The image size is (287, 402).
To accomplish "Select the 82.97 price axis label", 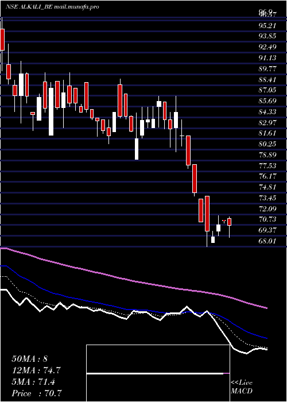I will click(x=267, y=122).
